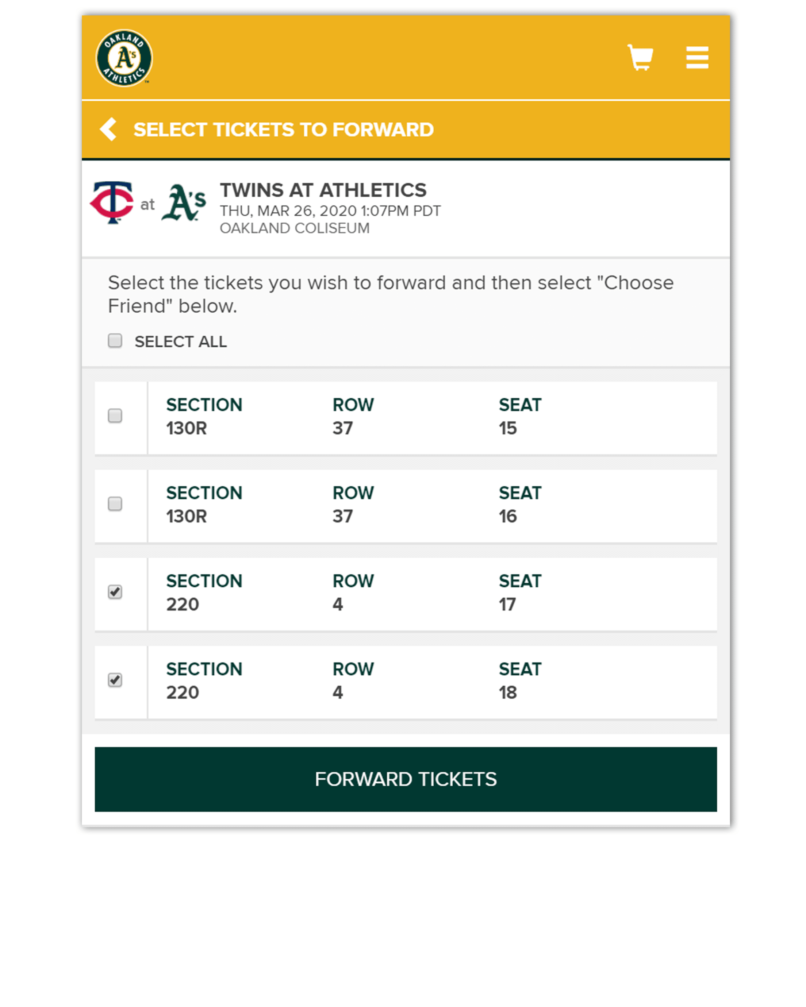Click the Select All label text

[x=180, y=342]
